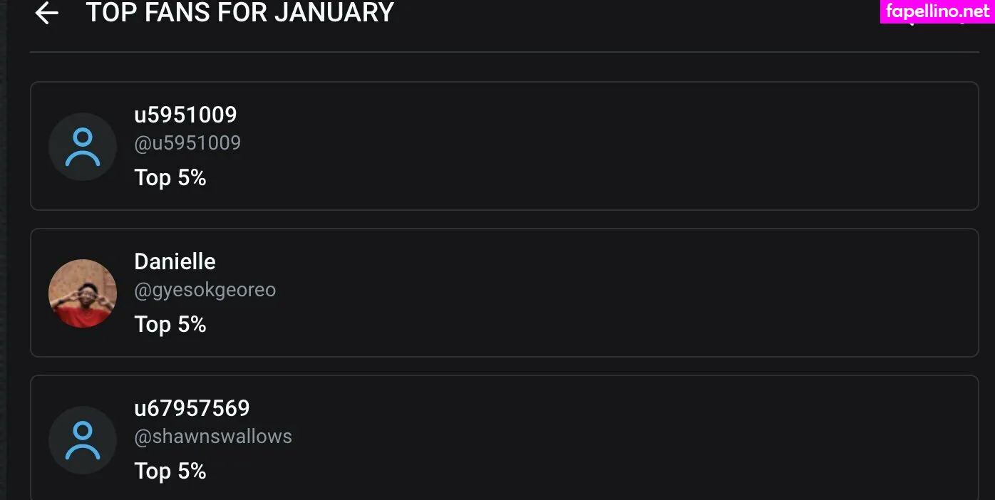Select the Top 5% label under @shawnswallows
Viewport: 995px width, 500px height.
point(170,471)
